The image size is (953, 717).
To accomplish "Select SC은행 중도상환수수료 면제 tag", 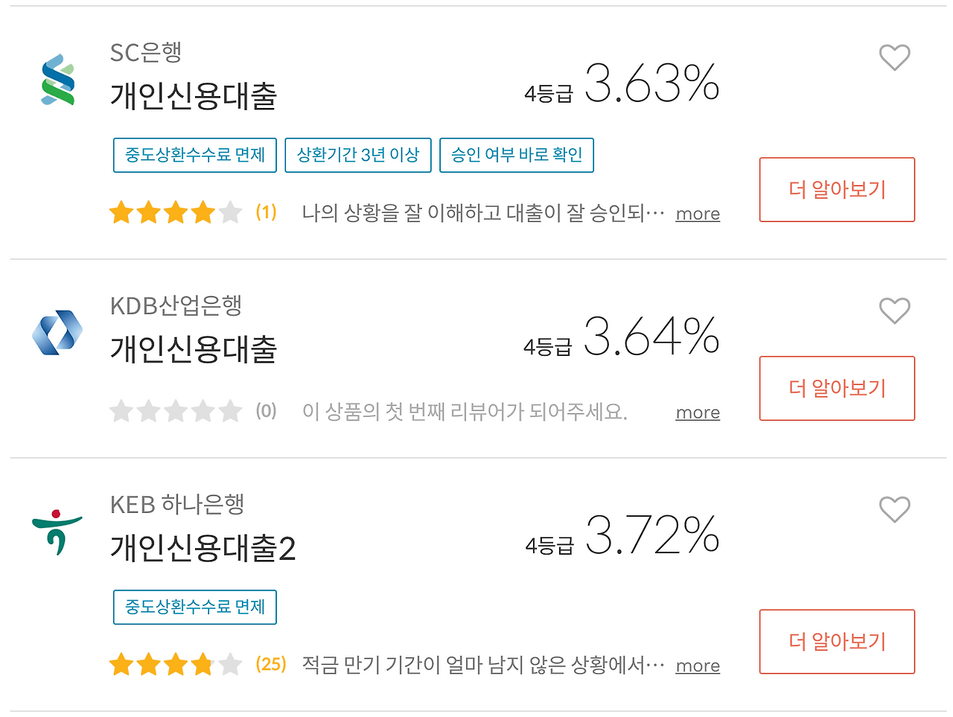I will pyautogui.click(x=195, y=155).
